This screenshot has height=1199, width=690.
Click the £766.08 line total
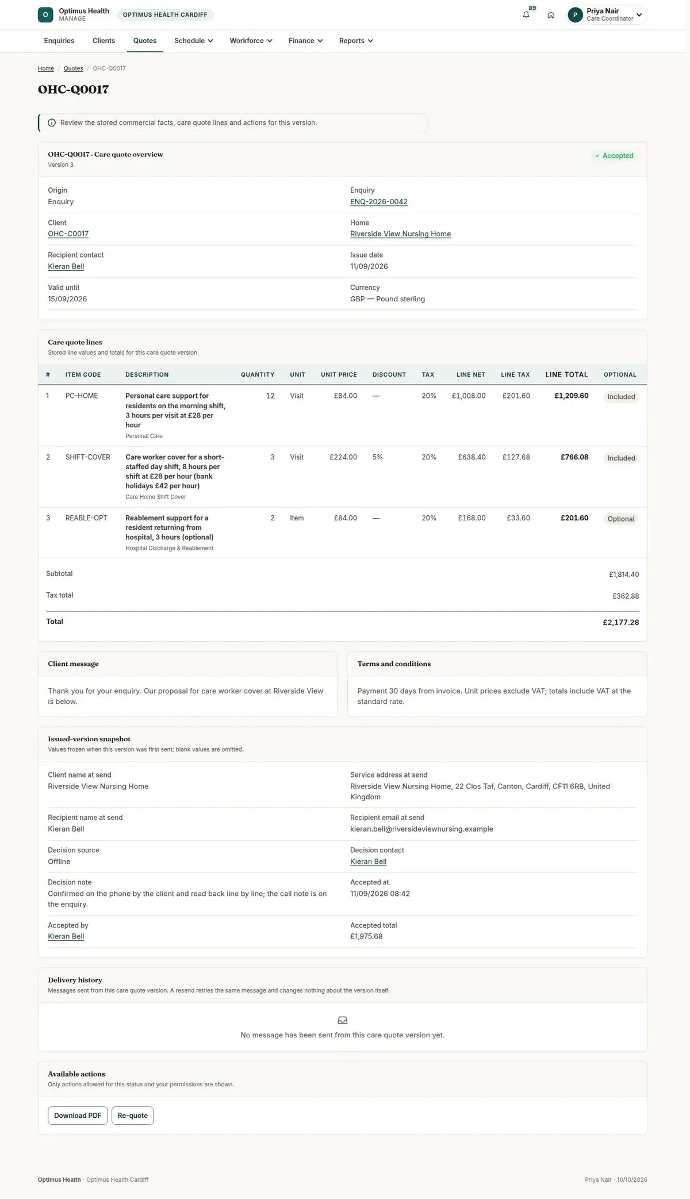574,457
